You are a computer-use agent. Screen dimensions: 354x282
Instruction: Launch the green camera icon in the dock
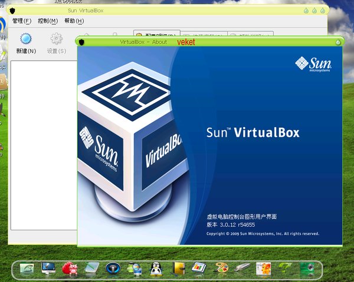[307, 268]
